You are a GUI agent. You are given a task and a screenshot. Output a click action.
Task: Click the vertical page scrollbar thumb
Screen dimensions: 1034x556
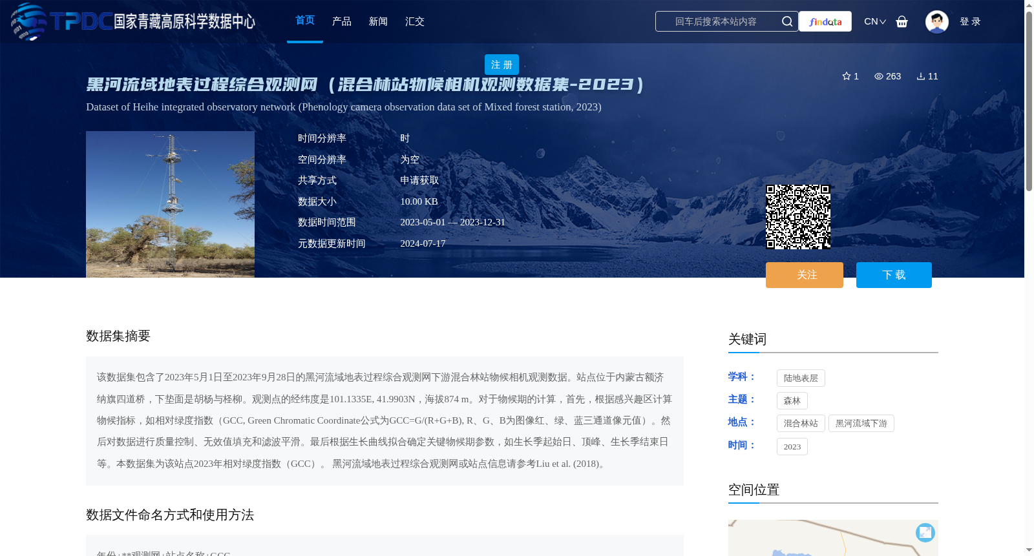click(x=1029, y=100)
